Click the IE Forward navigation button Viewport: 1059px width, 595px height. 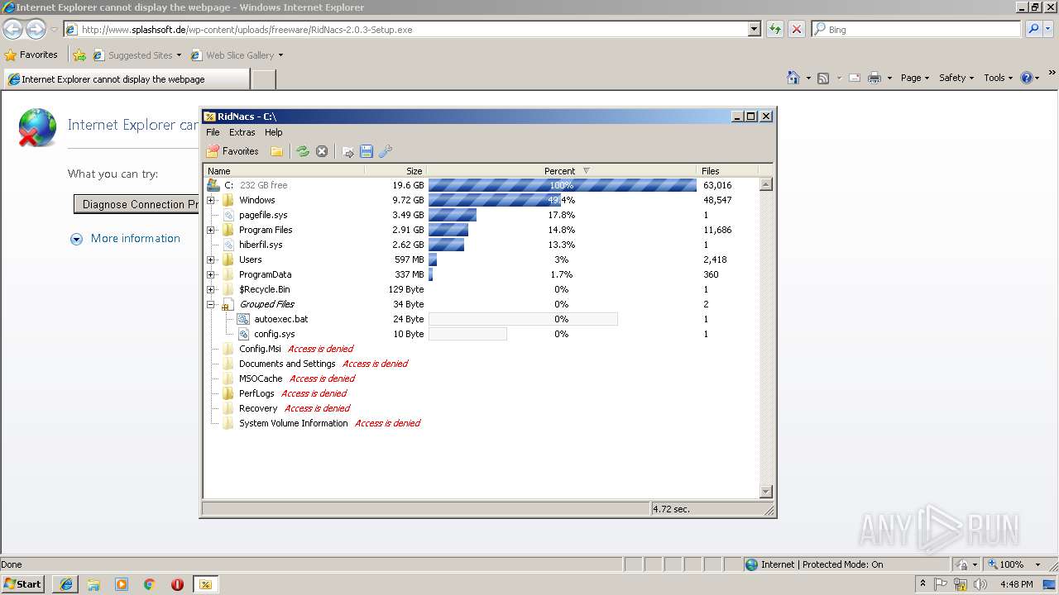(x=36, y=30)
